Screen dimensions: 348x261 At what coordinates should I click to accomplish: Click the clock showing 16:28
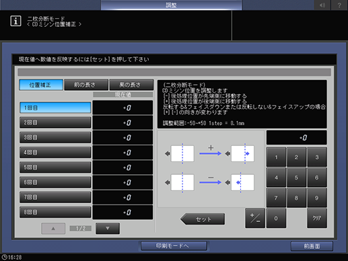pyautogui.click(x=11, y=257)
